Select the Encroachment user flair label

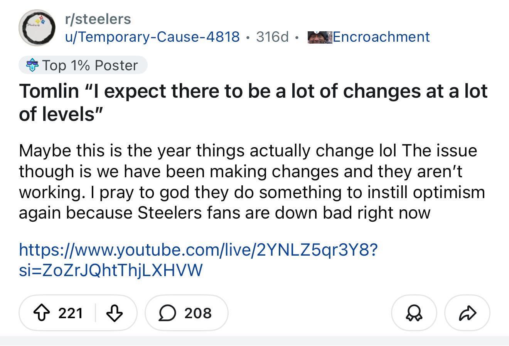pyautogui.click(x=382, y=37)
